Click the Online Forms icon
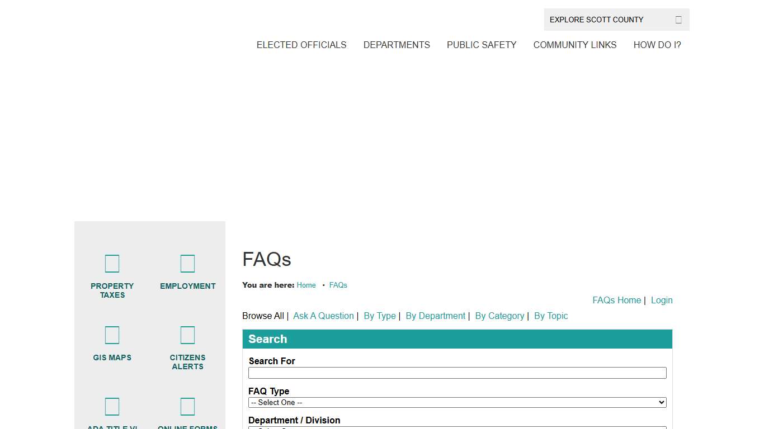 pyautogui.click(x=187, y=407)
